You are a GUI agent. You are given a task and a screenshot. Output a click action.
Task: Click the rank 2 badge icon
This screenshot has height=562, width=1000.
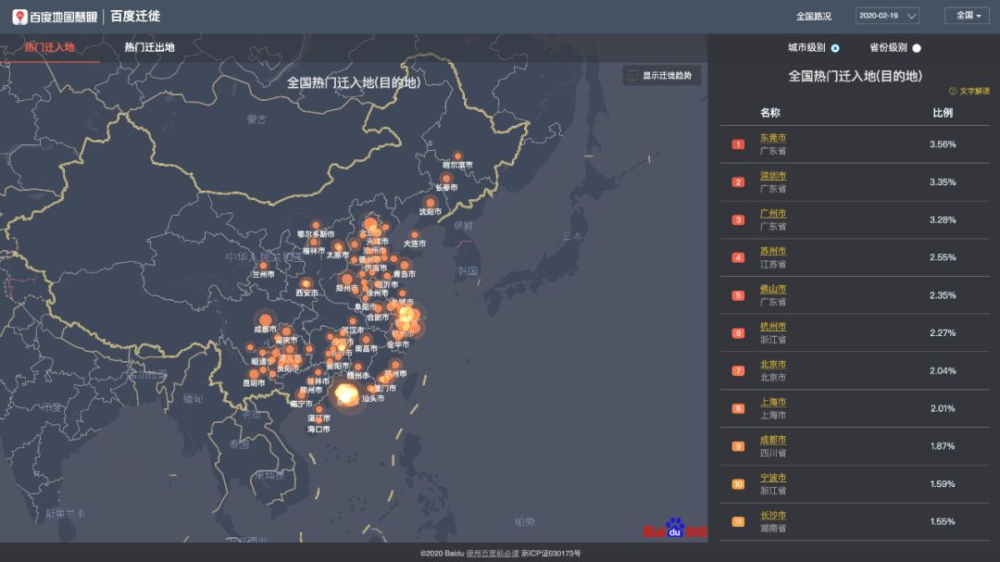coord(738,181)
